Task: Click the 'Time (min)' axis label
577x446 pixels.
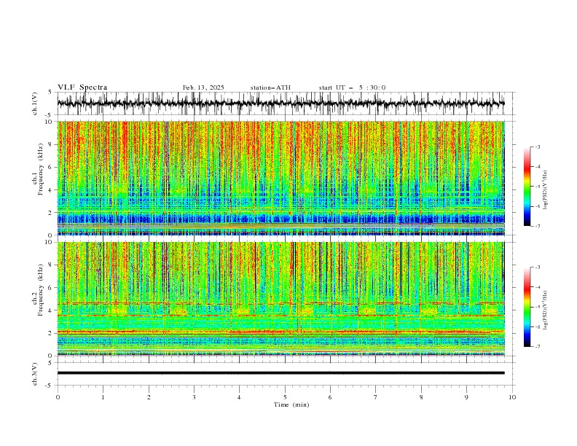Action: coord(291,404)
